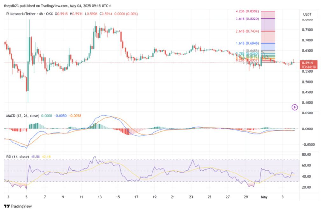Viewport: 326px width, 212px height.
Task: Click the 13 date label on the time axis
Action: click(100, 197)
